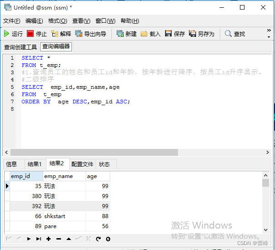Load a query file with 载入 icon
This screenshot has width=275, height=250.
tap(144, 34)
